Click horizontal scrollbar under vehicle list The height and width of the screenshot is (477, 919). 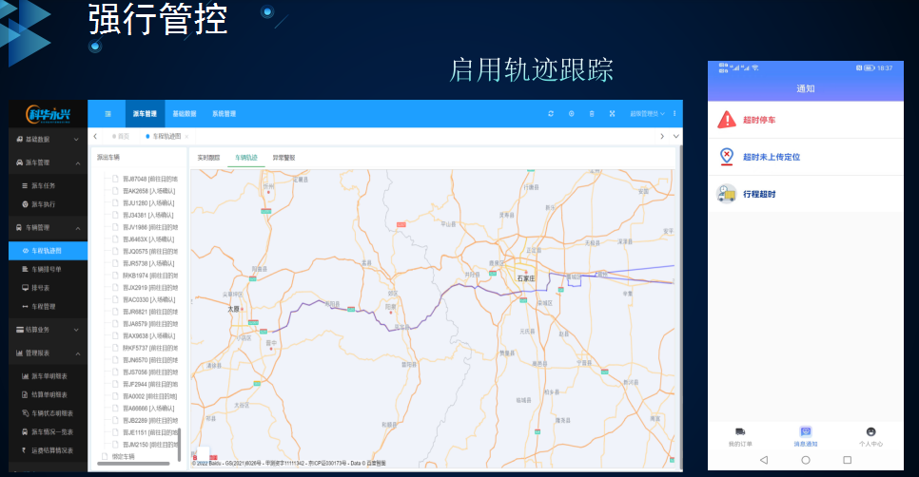pyautogui.click(x=133, y=464)
